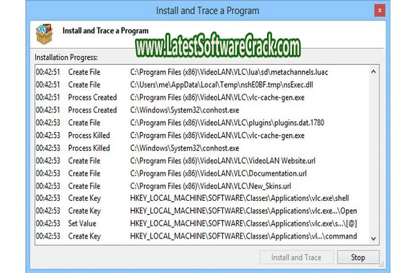Click the Install and Trace button
This screenshot has width=409, height=273.
pos(296,257)
